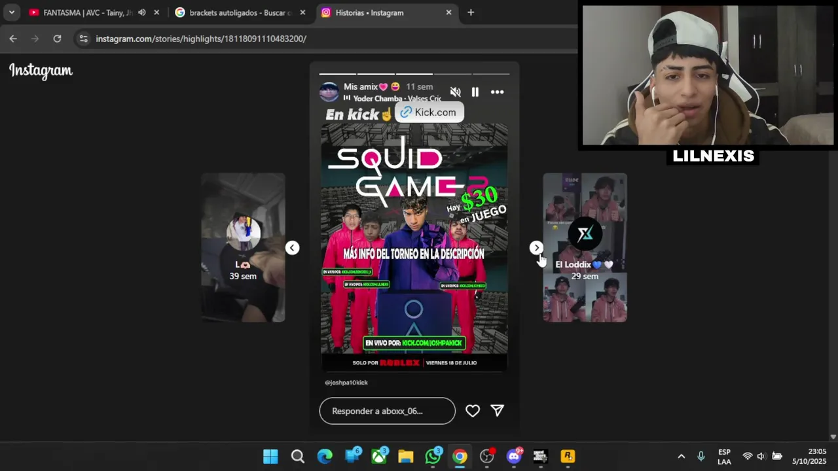Go back in browser history
The image size is (838, 471).
tap(13, 39)
